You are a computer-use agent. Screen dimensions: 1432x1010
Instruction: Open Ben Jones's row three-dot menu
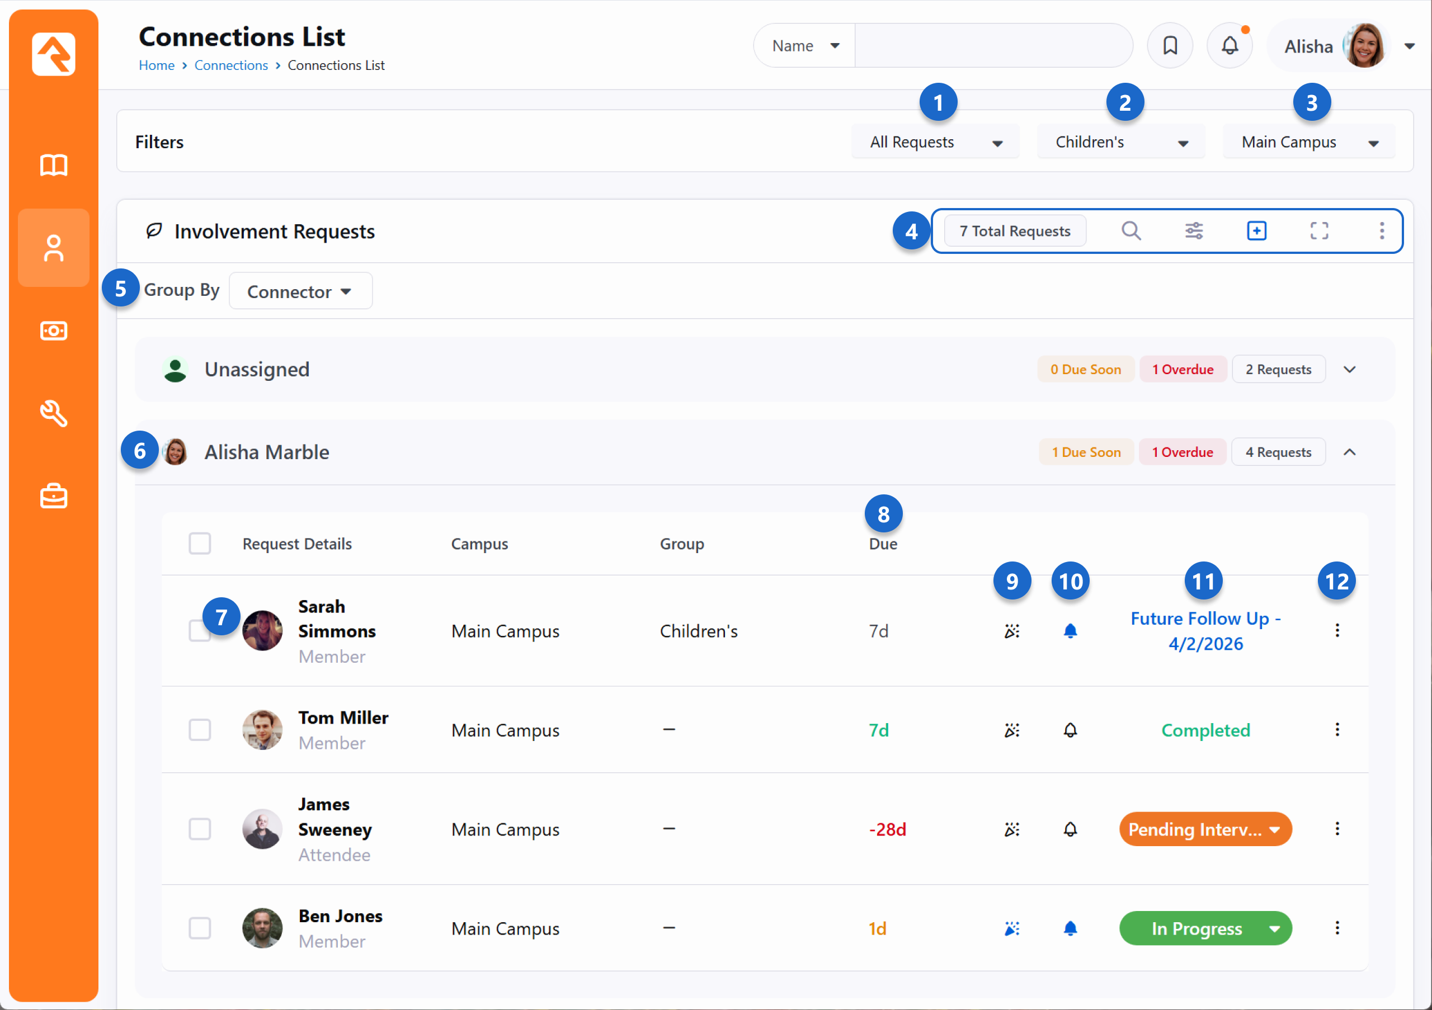click(1336, 928)
